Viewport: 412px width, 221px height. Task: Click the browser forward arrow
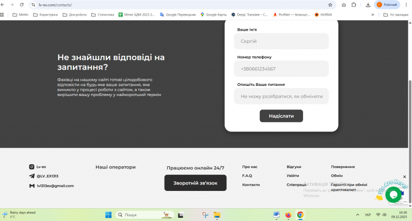point(12,5)
